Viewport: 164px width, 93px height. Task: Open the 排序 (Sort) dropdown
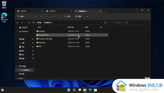pos(68,16)
